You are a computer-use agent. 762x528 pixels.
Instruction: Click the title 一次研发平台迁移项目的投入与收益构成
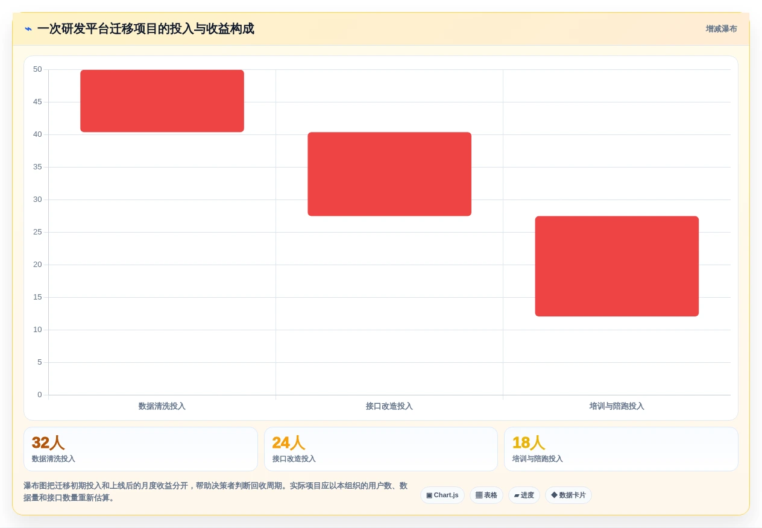145,29
